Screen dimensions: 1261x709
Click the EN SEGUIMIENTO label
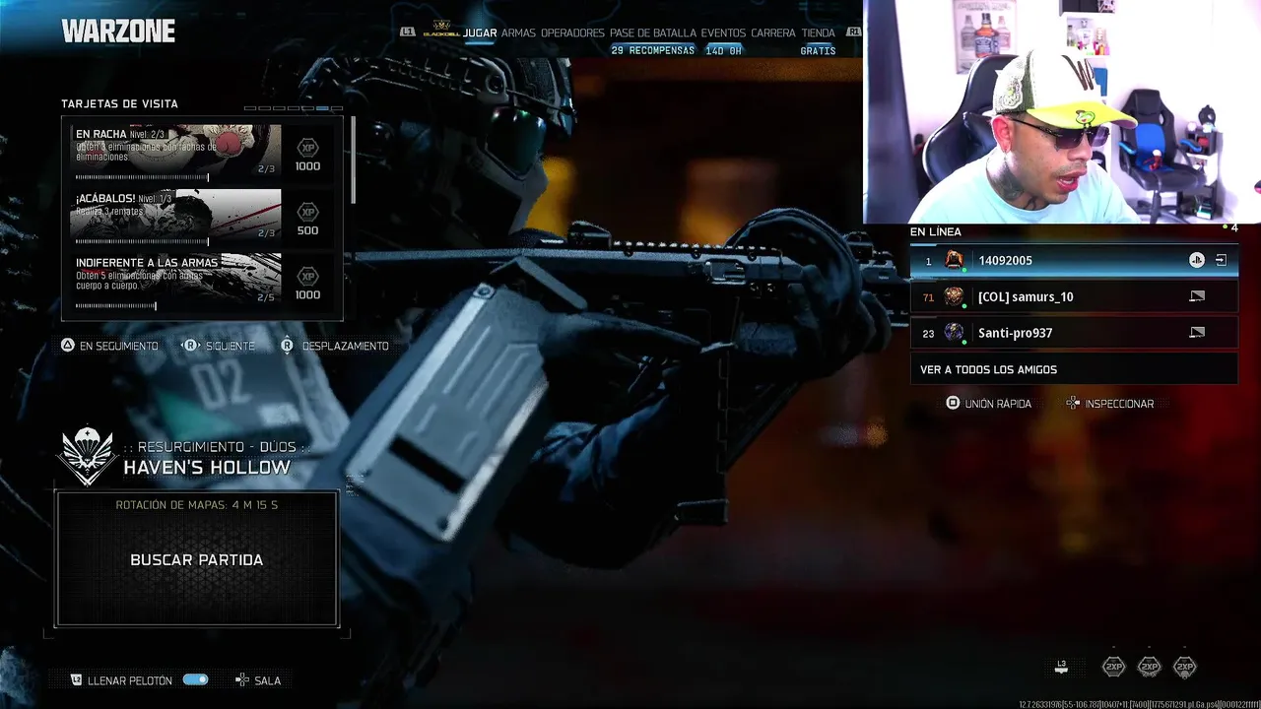click(x=119, y=346)
